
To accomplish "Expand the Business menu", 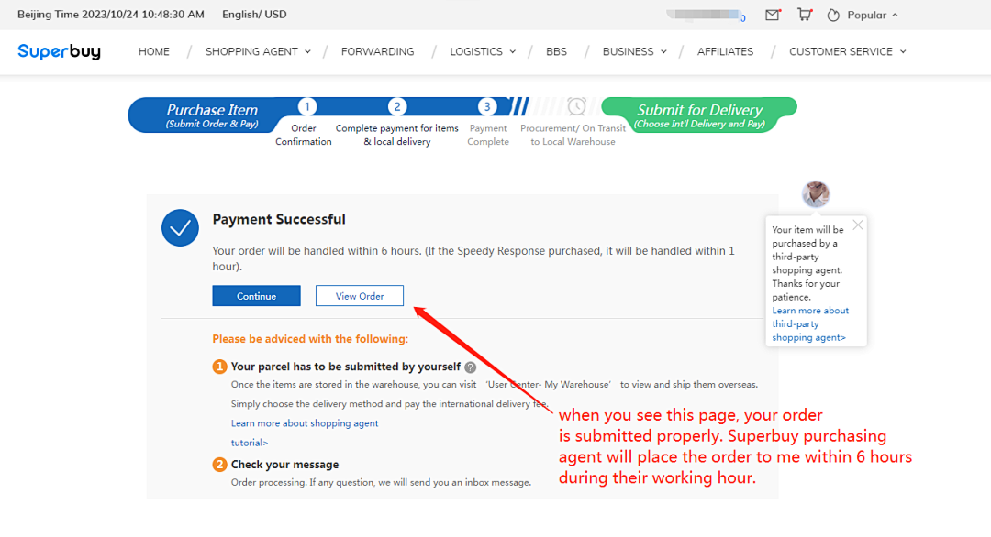I will click(x=635, y=51).
